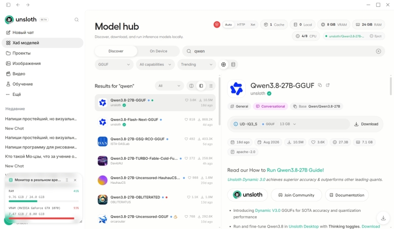Open the Run Qwen3.8-27B Guide link
This screenshot has height=229, width=394.
(x=295, y=170)
